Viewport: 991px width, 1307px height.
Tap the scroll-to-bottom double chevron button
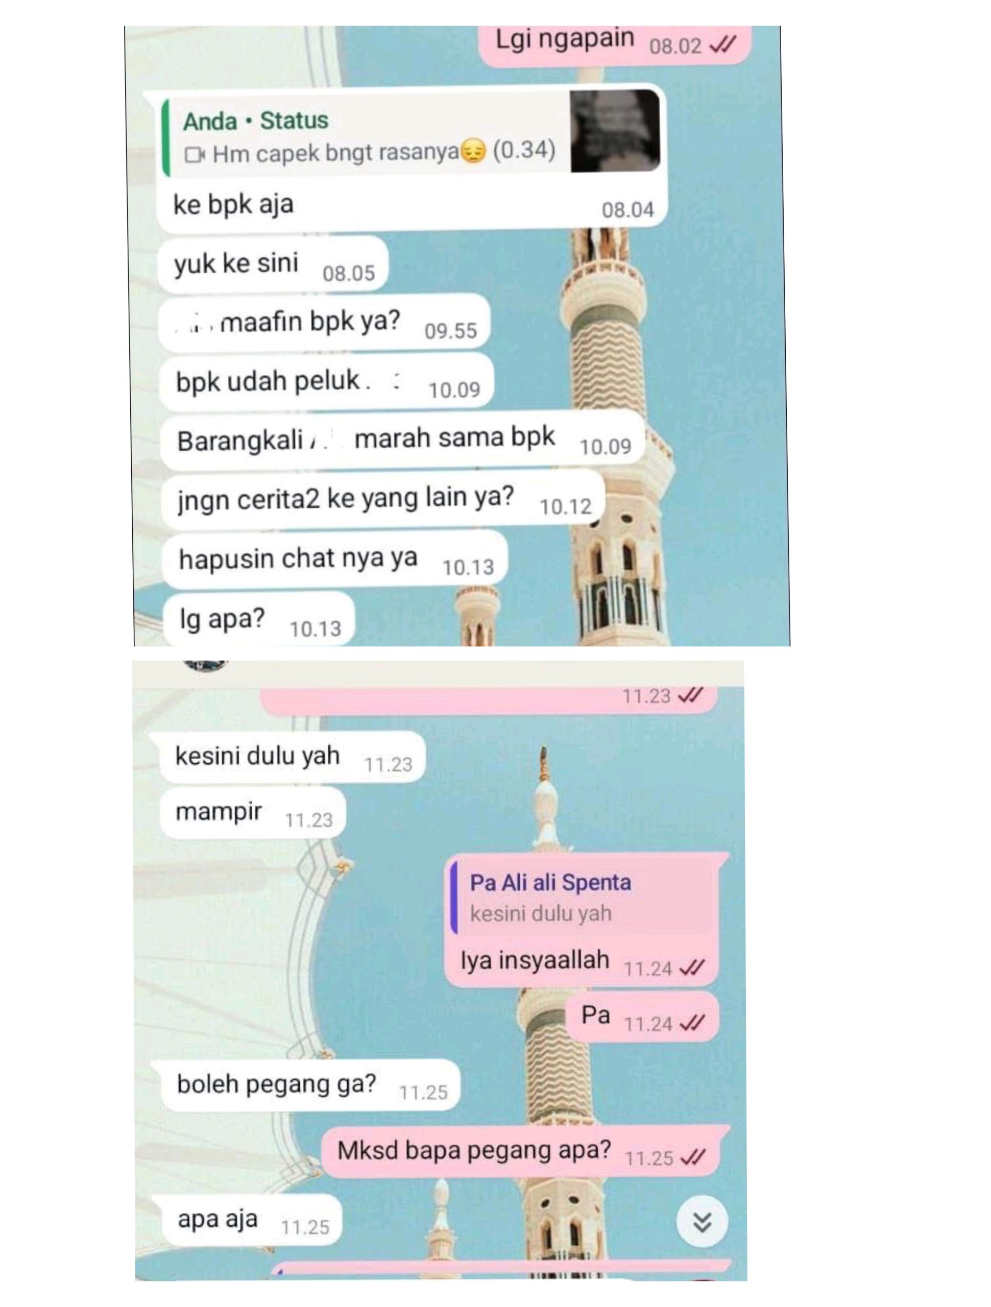(x=702, y=1222)
